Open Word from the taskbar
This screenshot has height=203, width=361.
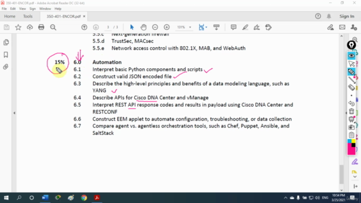click(x=45, y=198)
